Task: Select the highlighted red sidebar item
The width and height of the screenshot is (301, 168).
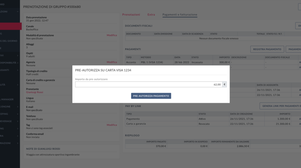Action: tap(11, 26)
